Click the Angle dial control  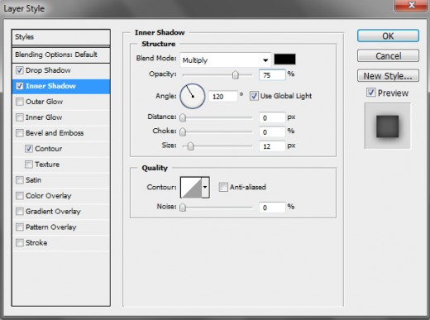tap(193, 96)
